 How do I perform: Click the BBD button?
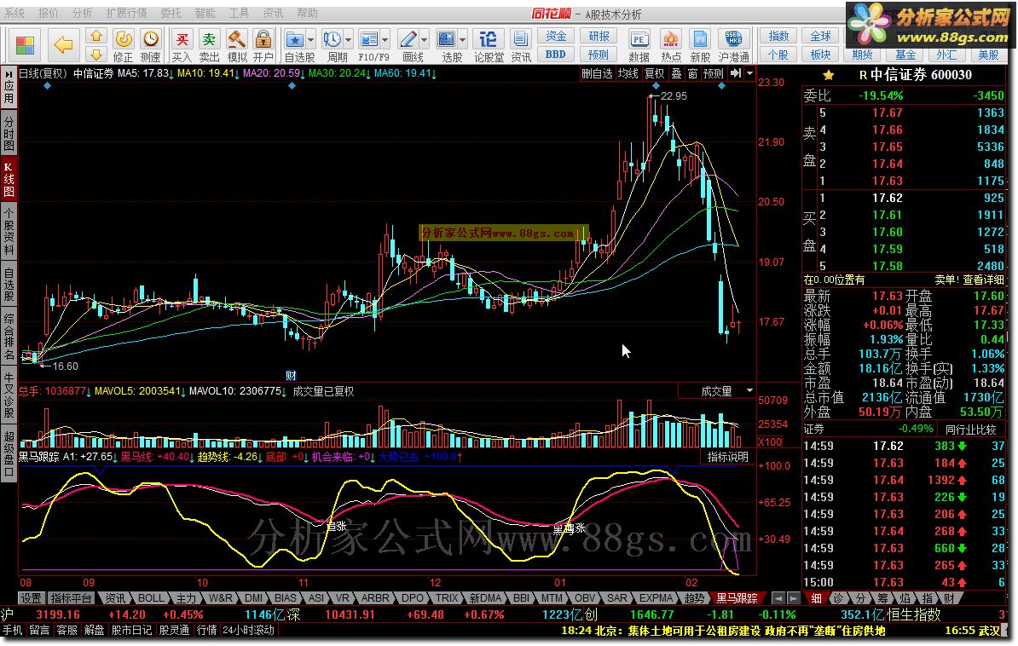(556, 55)
